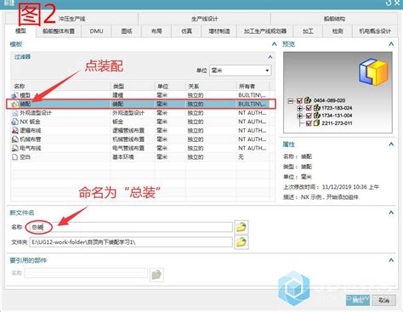Viewport: 403px width, 312px height.
Task: Expand the 1723-183-024 tree node
Action: (x=299, y=108)
